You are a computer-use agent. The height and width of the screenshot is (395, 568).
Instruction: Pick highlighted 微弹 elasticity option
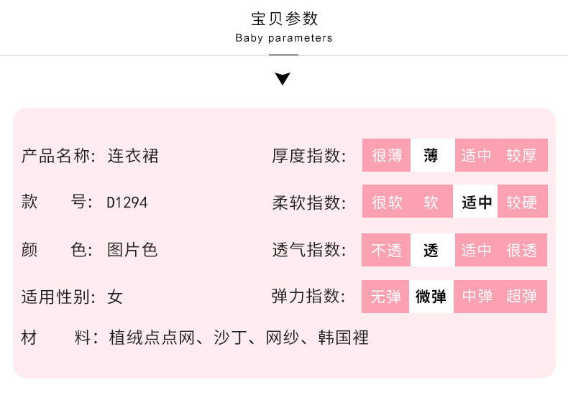pyautogui.click(x=431, y=297)
